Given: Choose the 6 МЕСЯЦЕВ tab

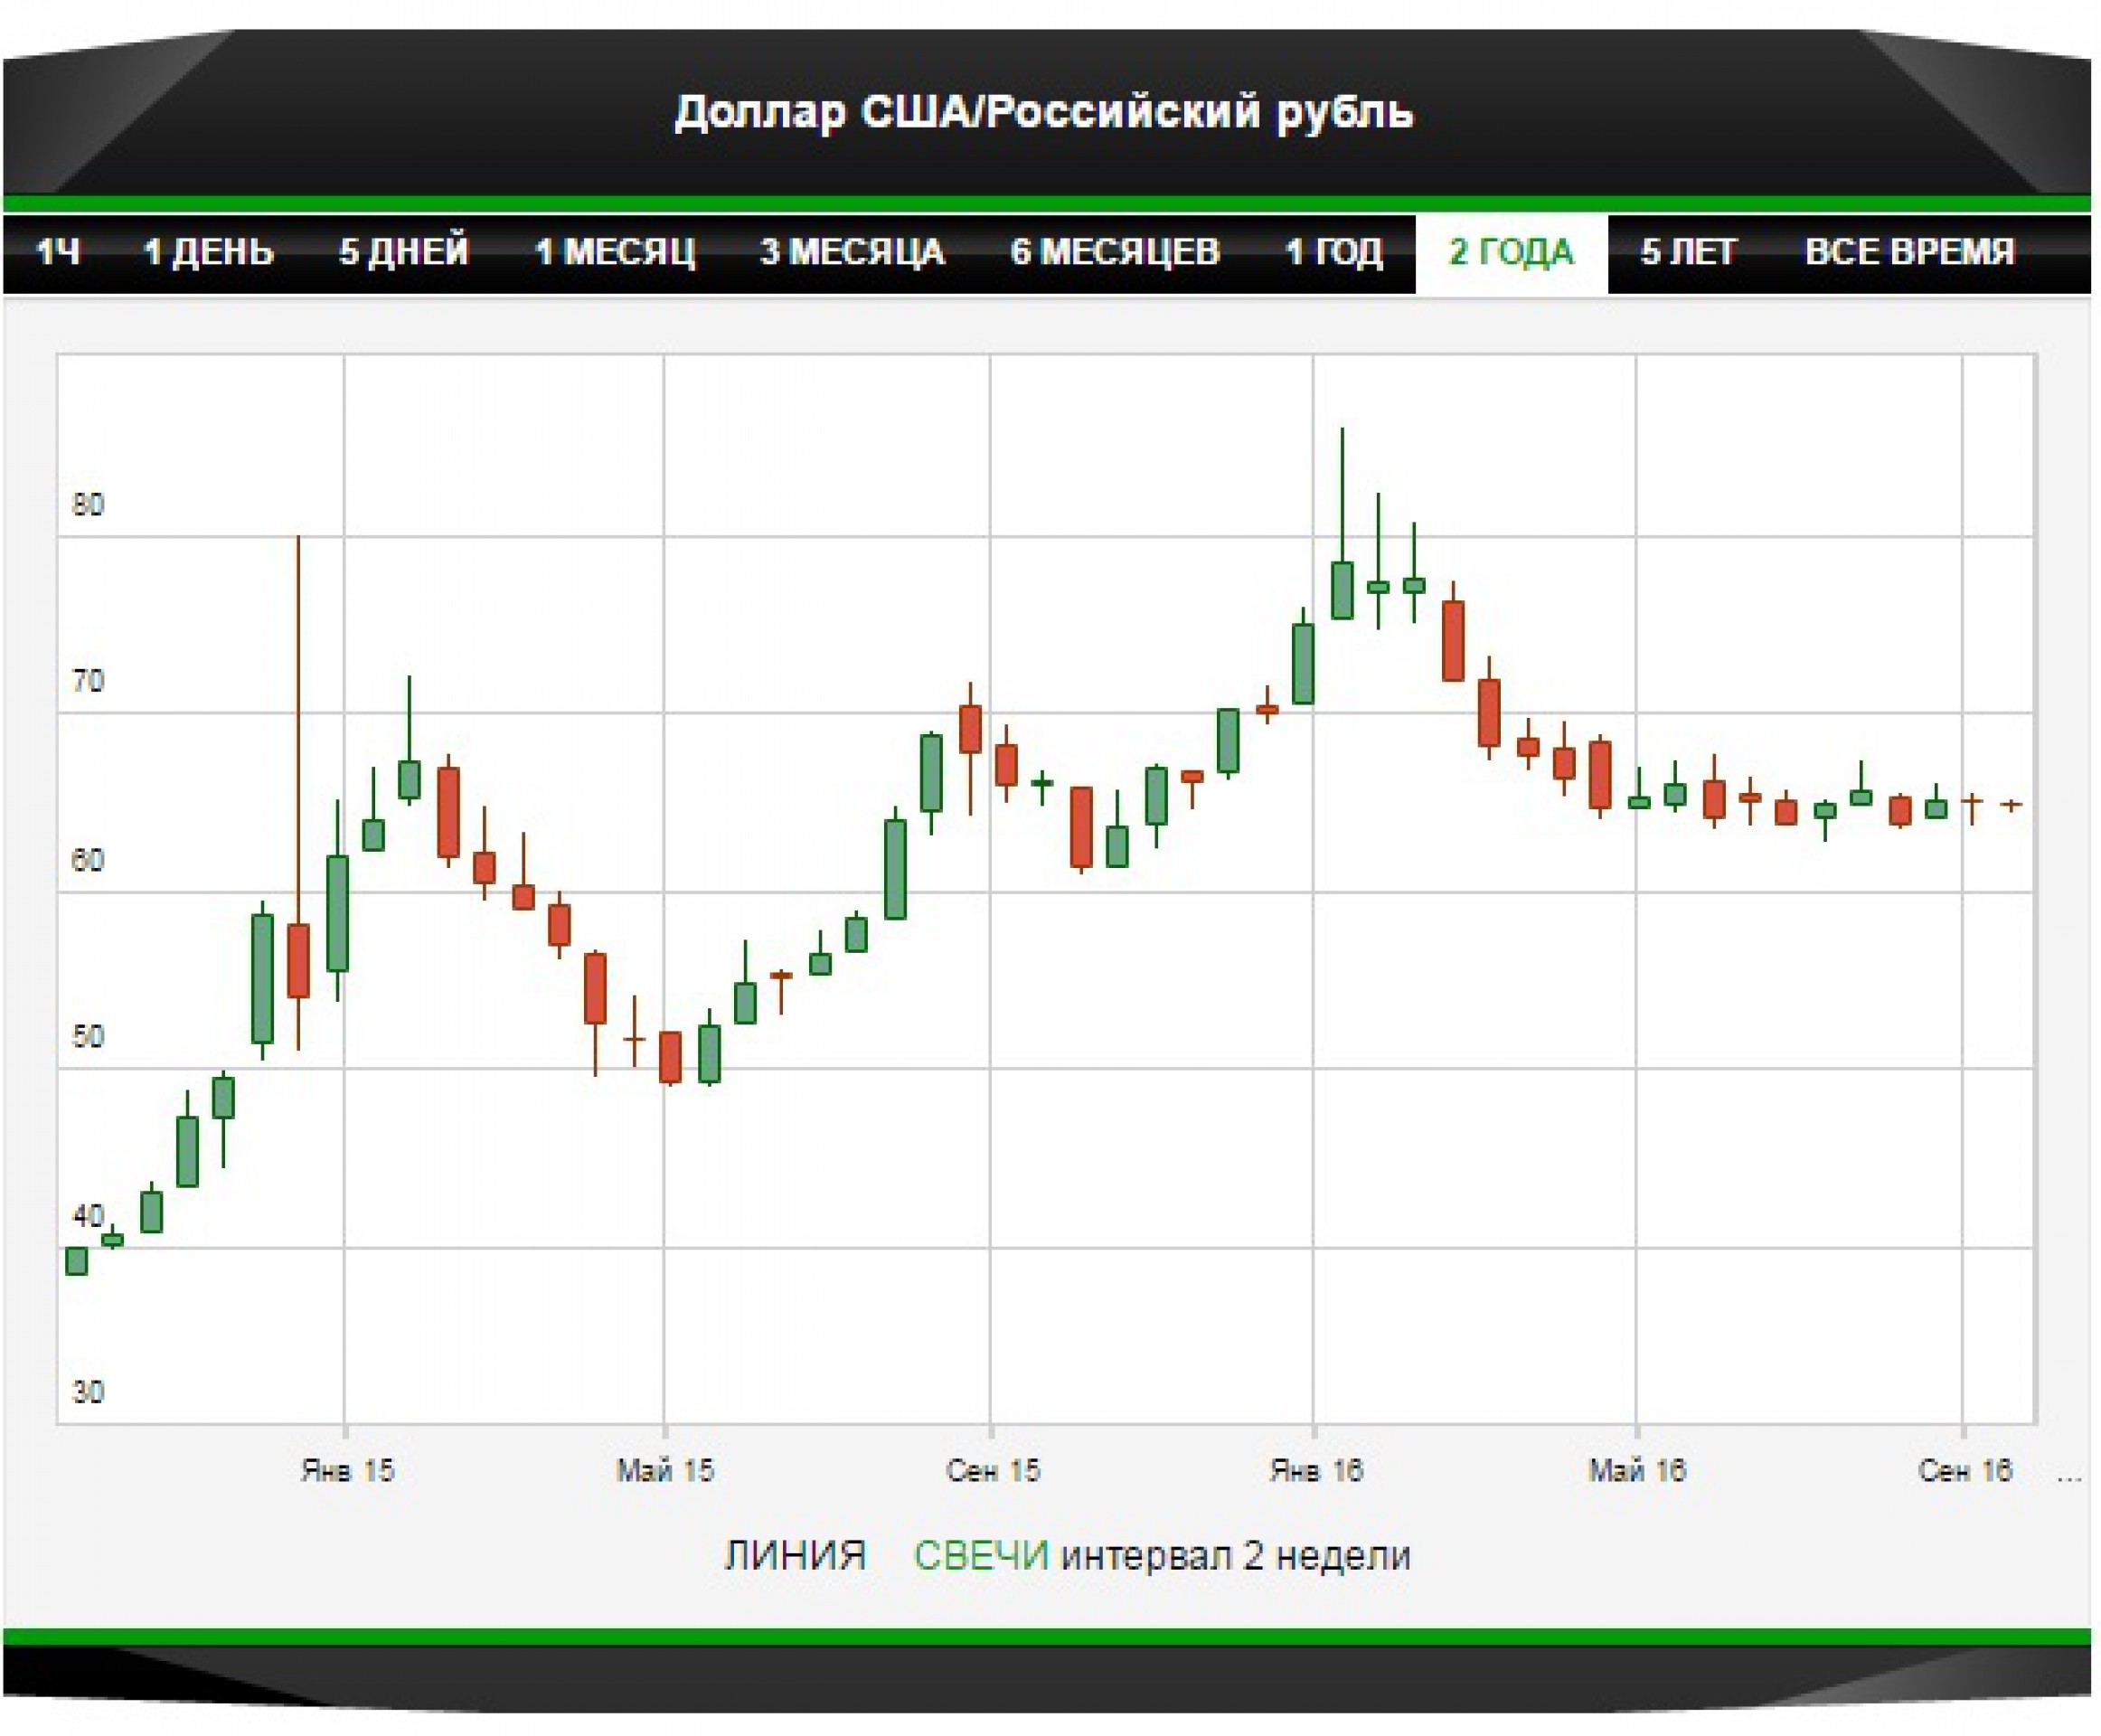Looking at the screenshot, I should tap(1114, 251).
